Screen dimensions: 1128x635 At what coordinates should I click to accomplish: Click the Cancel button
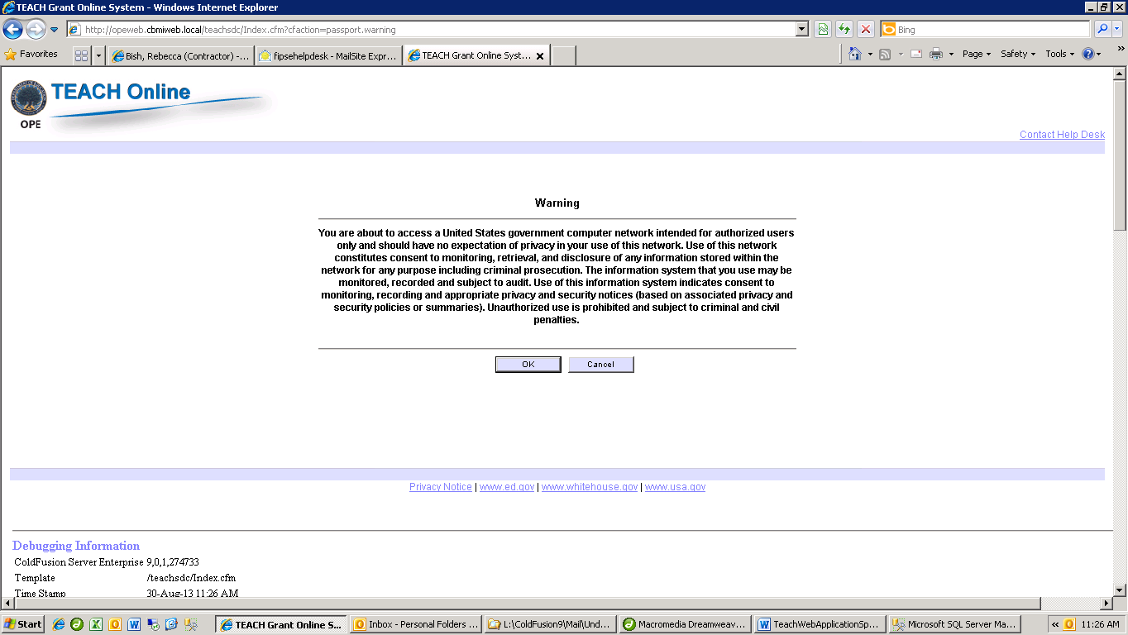[600, 365]
